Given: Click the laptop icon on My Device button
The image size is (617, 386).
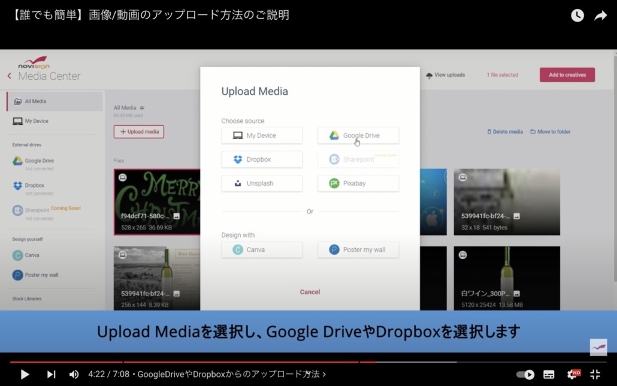Looking at the screenshot, I should 238,135.
